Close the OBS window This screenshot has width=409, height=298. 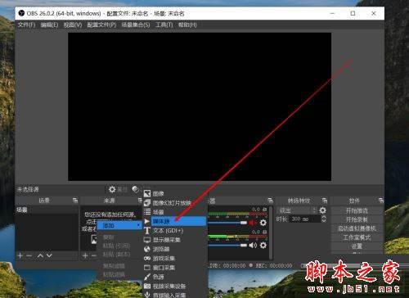374,13
